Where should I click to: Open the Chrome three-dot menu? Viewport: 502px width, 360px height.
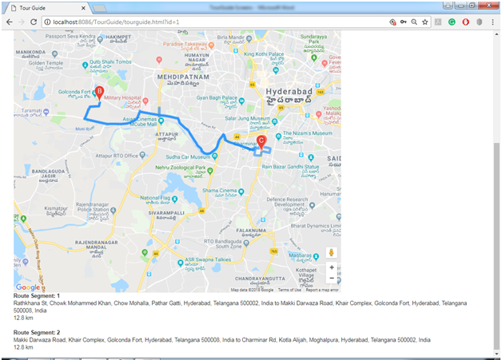[492, 22]
